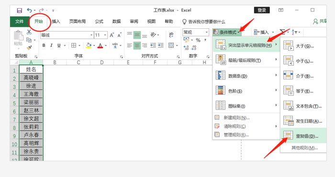Choose Highlight Cells Rules menu item
The height and width of the screenshot is (177, 335).
(x=246, y=45)
